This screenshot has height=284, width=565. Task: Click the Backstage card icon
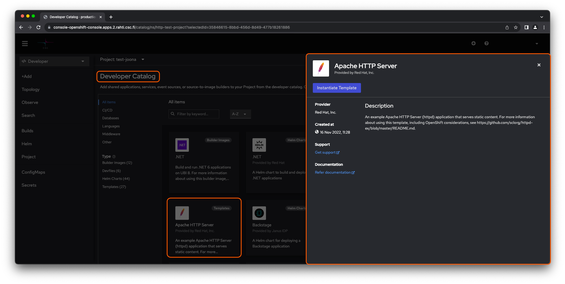259,213
